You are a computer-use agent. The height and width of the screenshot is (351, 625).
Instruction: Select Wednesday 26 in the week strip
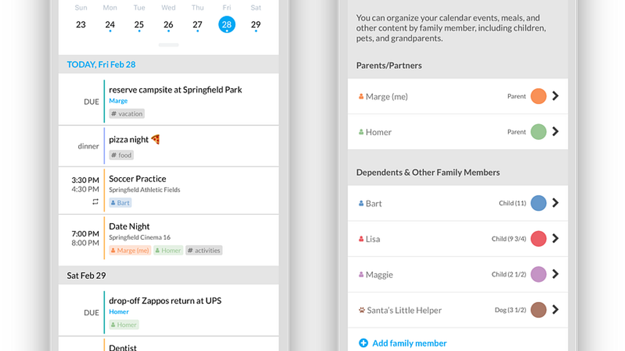tap(168, 25)
